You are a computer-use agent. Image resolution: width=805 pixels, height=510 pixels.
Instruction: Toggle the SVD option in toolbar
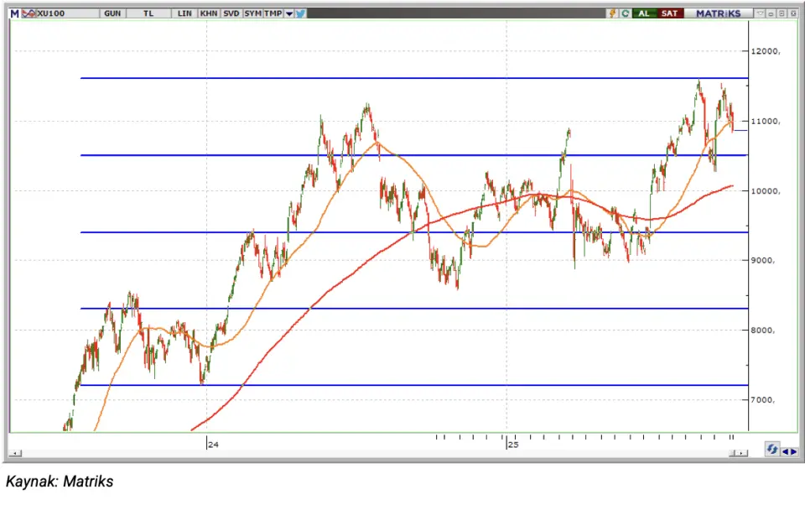click(x=231, y=14)
